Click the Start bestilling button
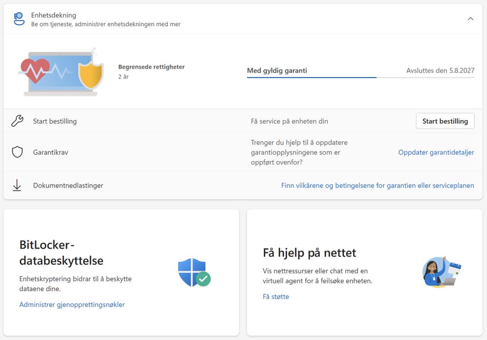This screenshot has width=487, height=340. tap(445, 121)
